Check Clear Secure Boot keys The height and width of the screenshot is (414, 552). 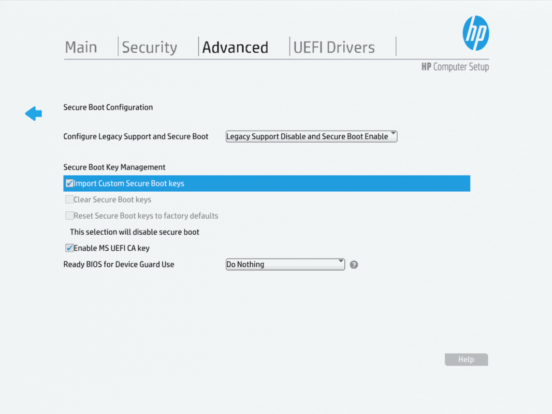point(69,199)
